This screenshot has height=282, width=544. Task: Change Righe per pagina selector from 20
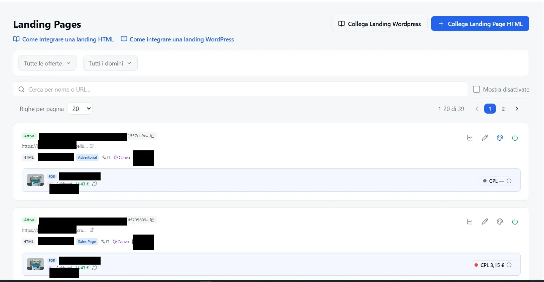[x=80, y=109]
